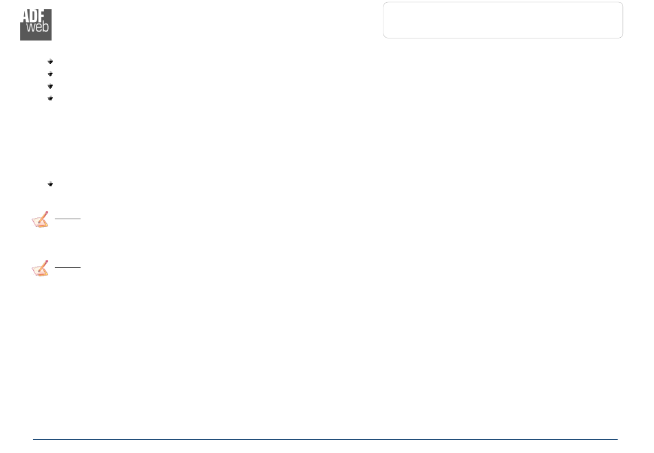Click the lone bullet above the note icons
Image resolution: width=654 pixels, height=453 pixels.
[x=50, y=184]
